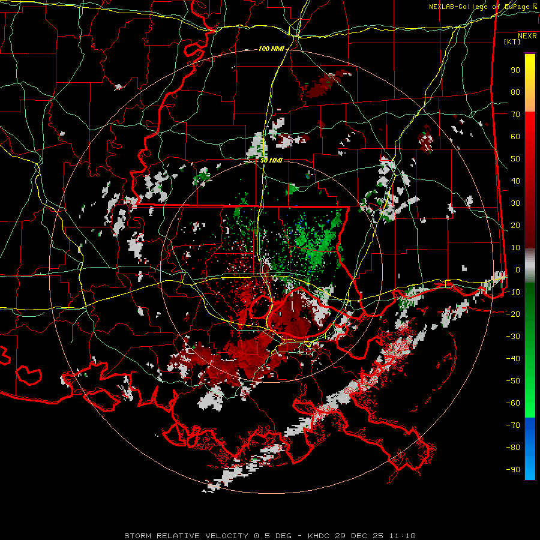Click the NEXR label above the color scale
This screenshot has height=540, width=540.
(527, 36)
